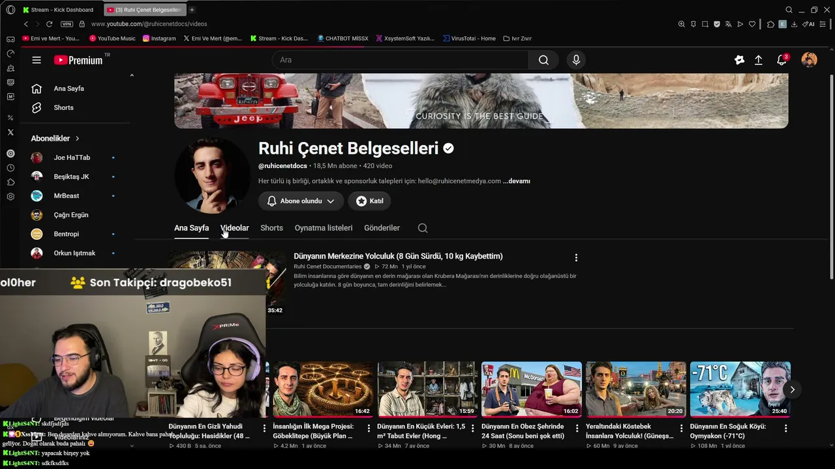This screenshot has height=469, width=835.
Task: Expand the Abonelikler subscriptions section
Action: point(55,139)
